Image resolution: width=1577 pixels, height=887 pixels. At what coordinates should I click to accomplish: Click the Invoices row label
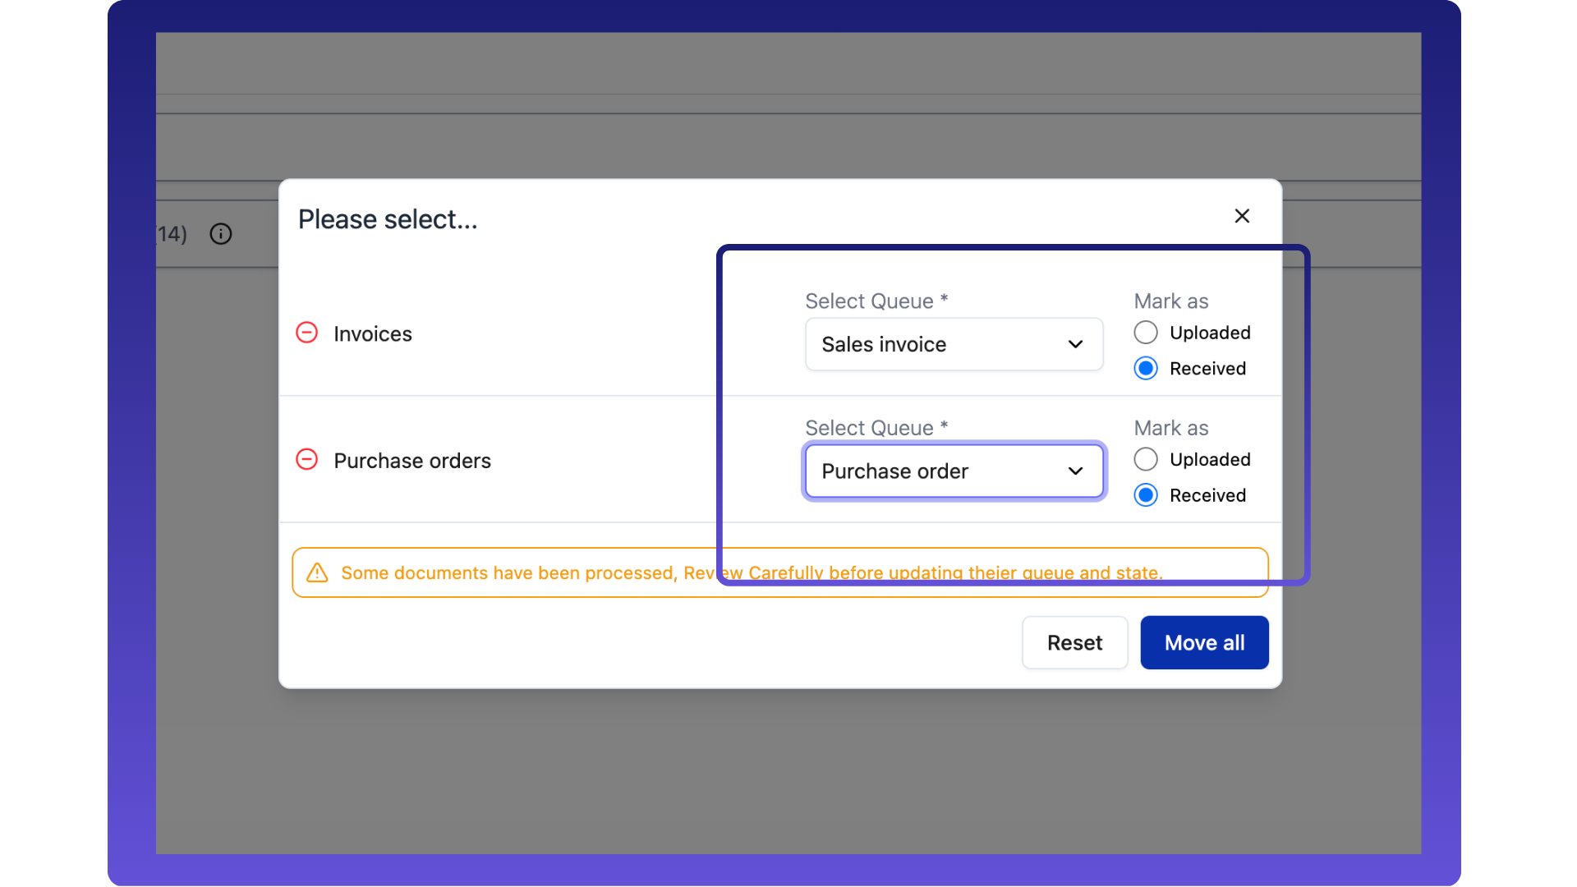[x=372, y=334]
